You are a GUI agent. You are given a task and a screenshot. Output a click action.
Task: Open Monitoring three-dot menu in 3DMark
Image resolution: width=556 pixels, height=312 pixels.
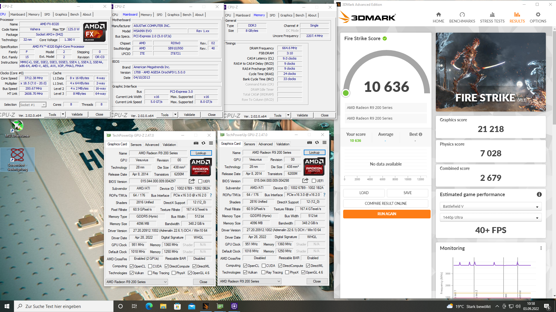click(x=541, y=248)
